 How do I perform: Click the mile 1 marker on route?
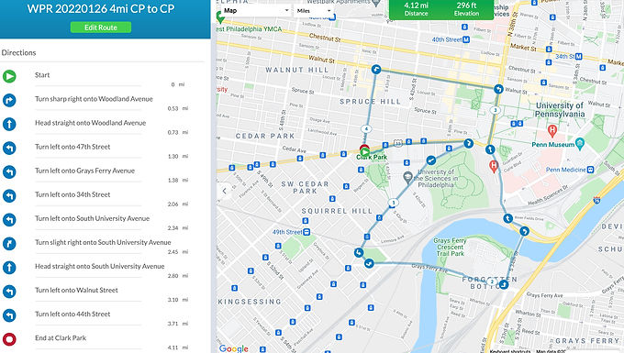click(x=393, y=203)
